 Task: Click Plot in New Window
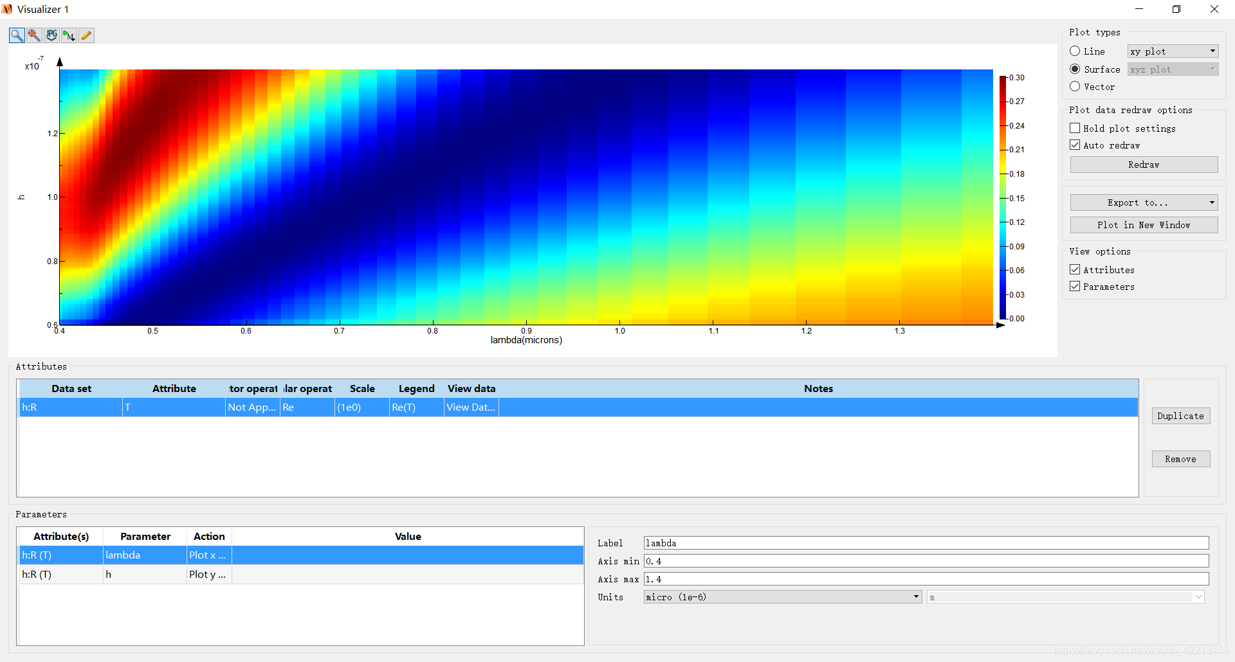(1143, 225)
